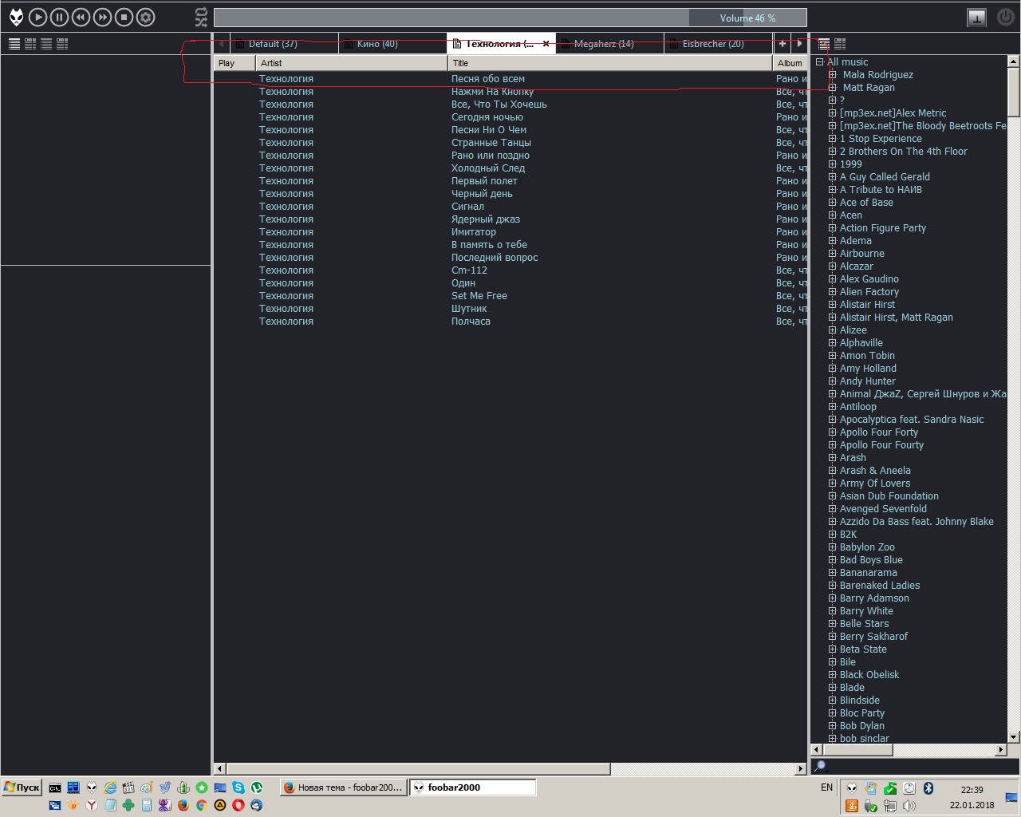
Task: Click the foobar2000 alien logo icon
Action: point(15,17)
